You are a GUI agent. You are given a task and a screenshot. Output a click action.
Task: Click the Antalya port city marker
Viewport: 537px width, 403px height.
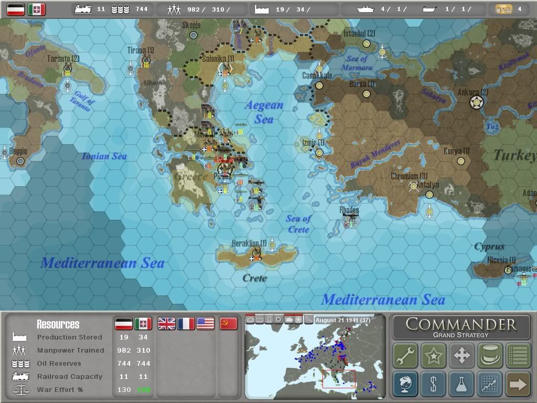(429, 195)
